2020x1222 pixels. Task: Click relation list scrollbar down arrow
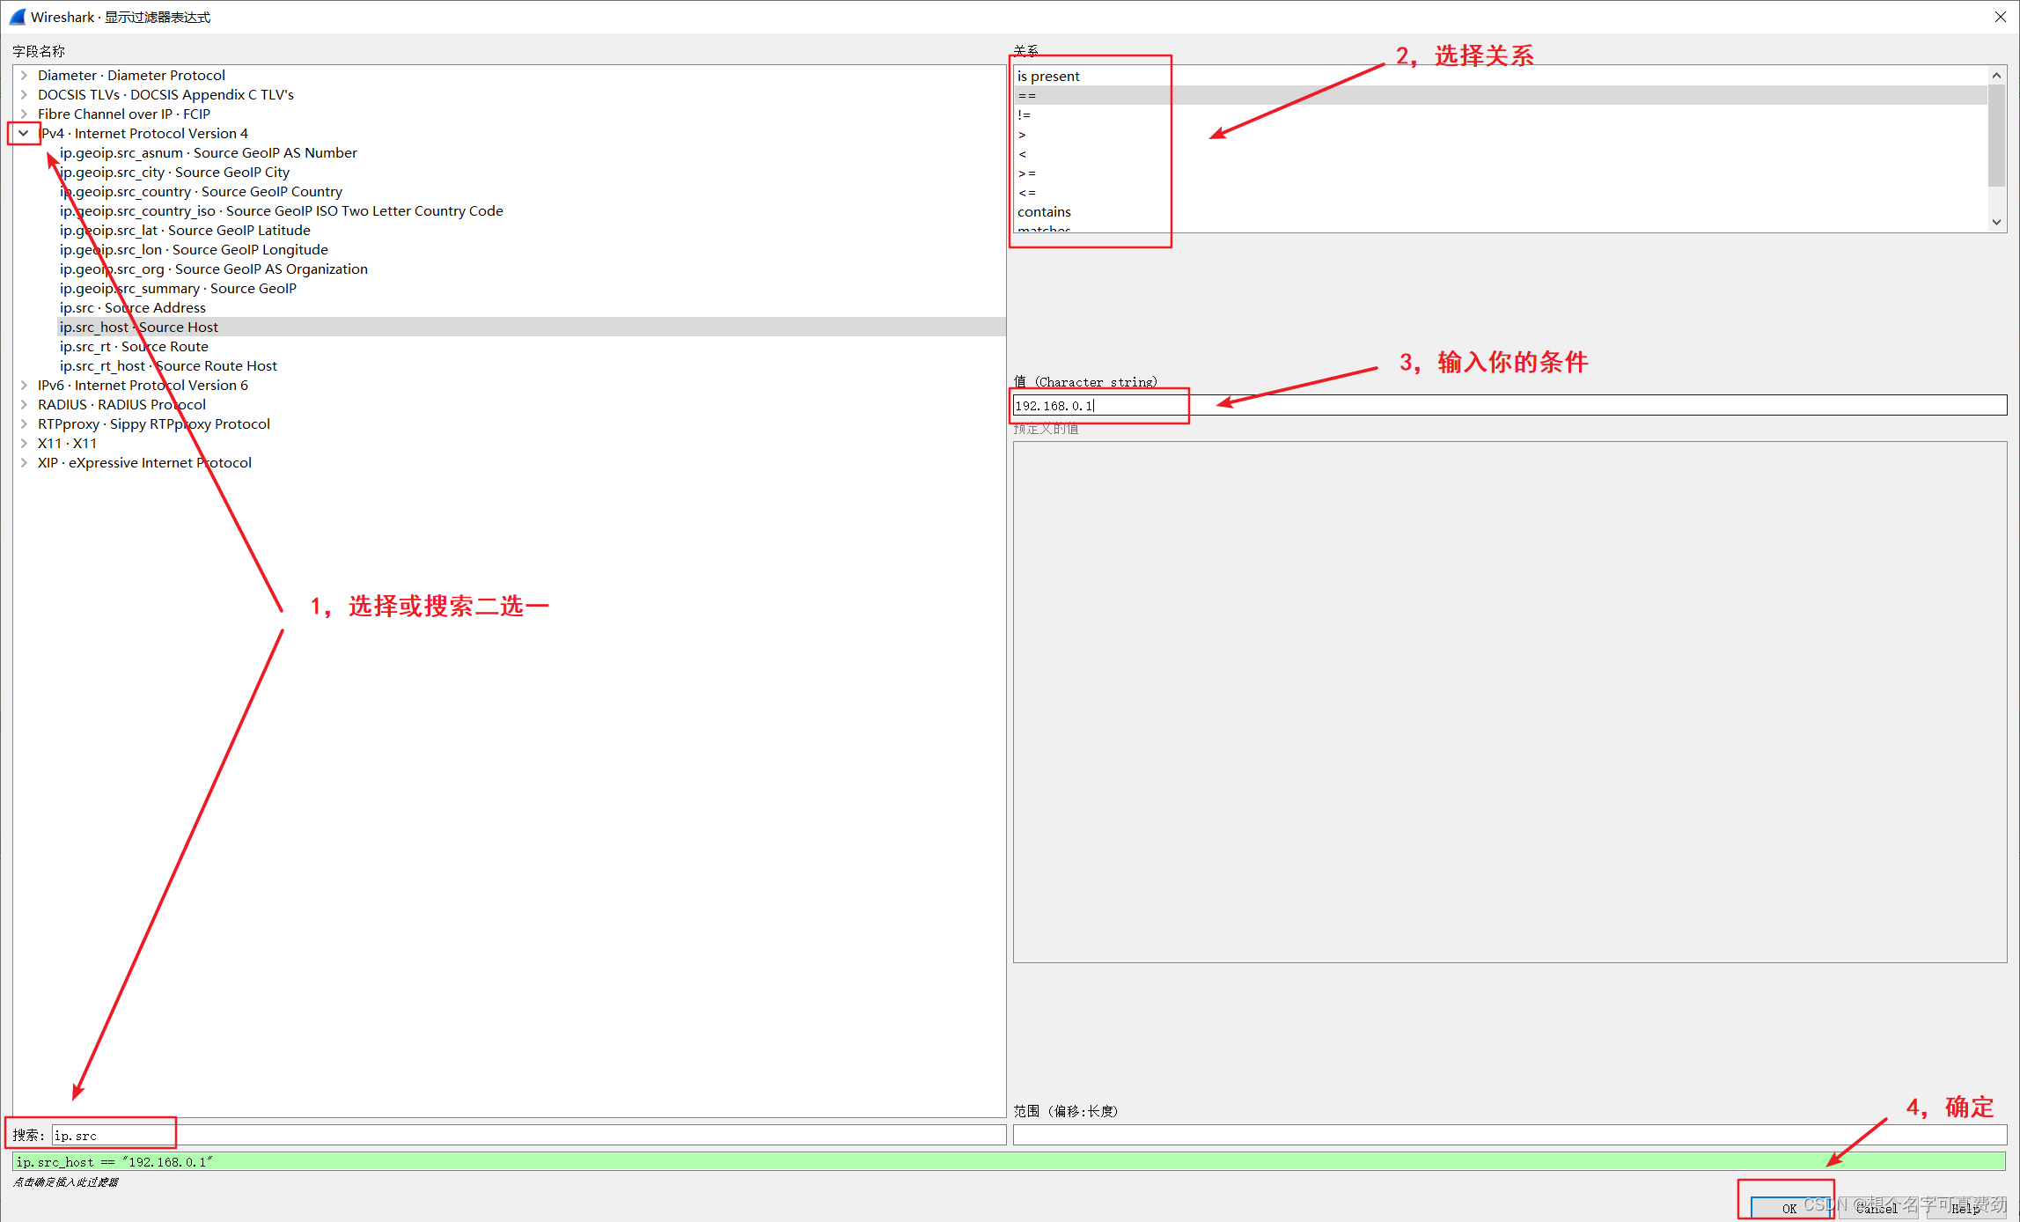(1996, 223)
